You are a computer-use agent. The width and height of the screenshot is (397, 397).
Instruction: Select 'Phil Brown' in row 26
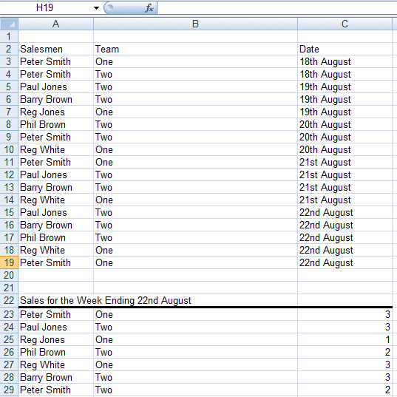(x=55, y=352)
